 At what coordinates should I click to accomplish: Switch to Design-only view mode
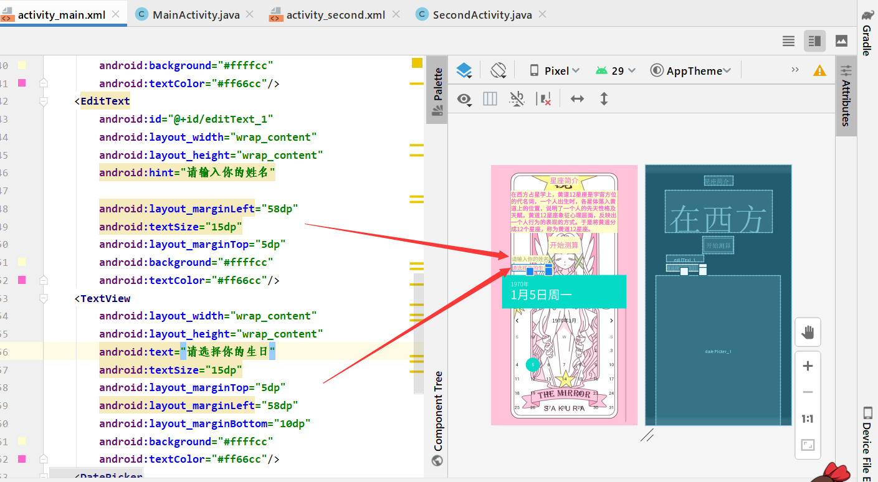pos(841,41)
